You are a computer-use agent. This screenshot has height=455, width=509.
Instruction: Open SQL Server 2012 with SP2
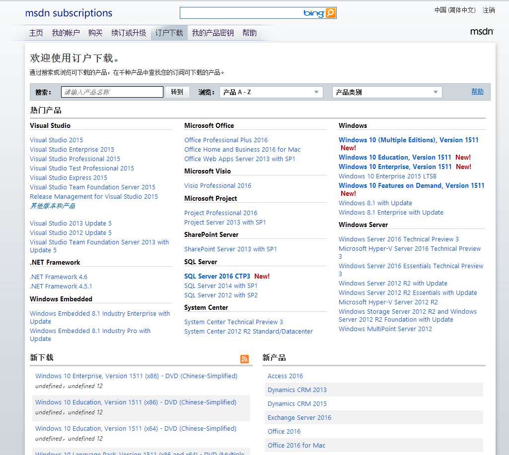(221, 295)
